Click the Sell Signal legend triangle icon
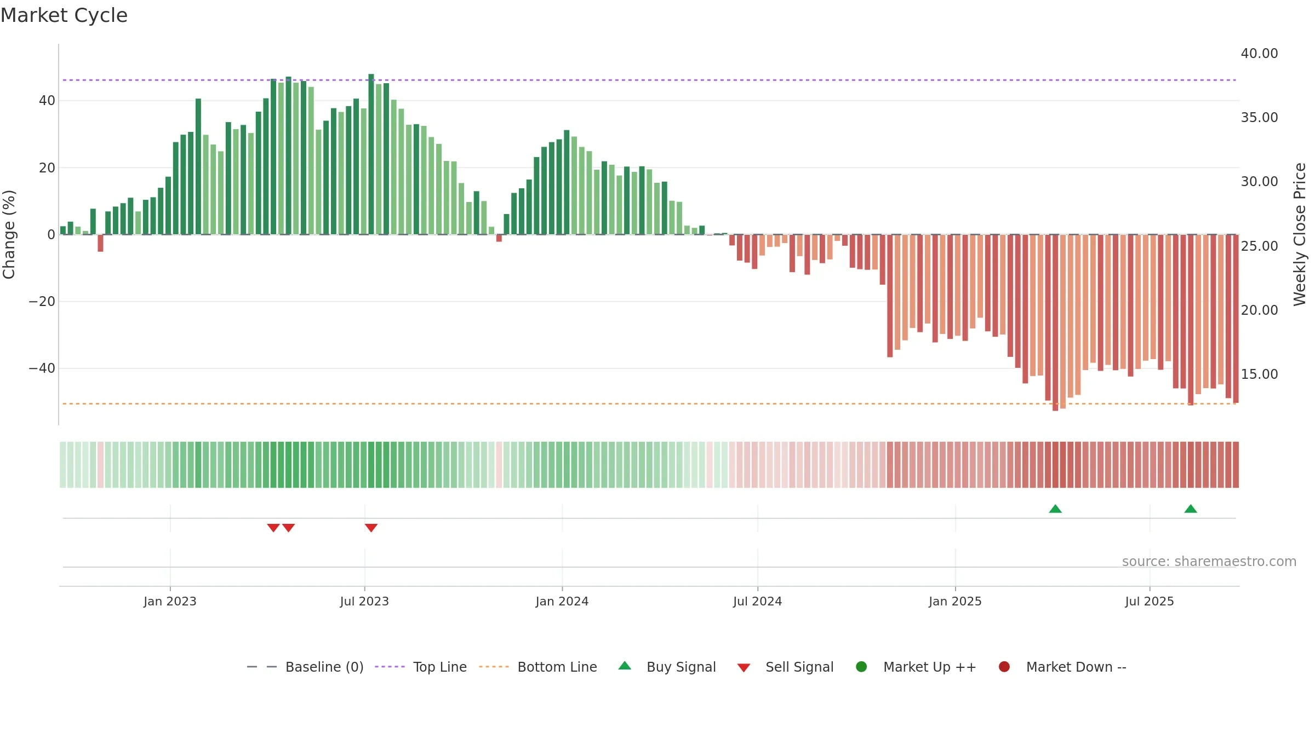Image resolution: width=1315 pixels, height=739 pixels. pyautogui.click(x=744, y=668)
